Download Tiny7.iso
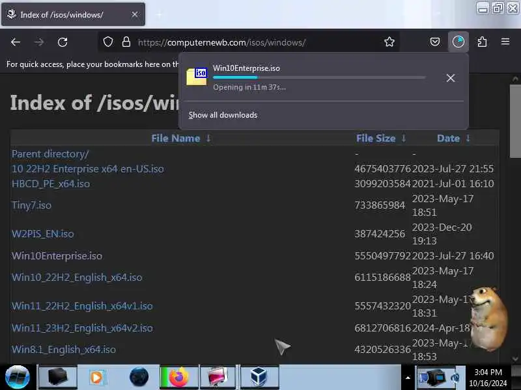The height and width of the screenshot is (390, 521). [31, 205]
